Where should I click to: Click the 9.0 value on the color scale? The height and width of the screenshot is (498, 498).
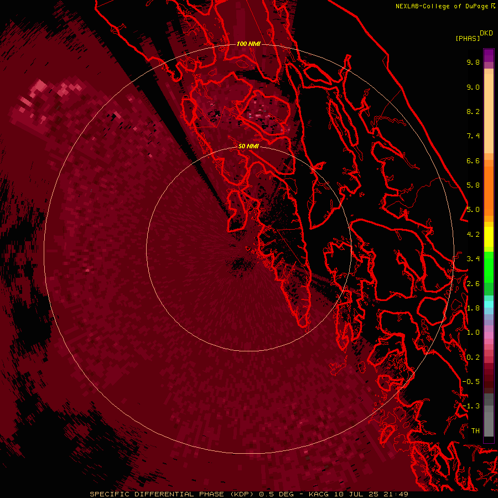(473, 87)
